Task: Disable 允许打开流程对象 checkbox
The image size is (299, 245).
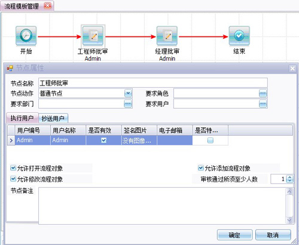Action: pyautogui.click(x=13, y=168)
